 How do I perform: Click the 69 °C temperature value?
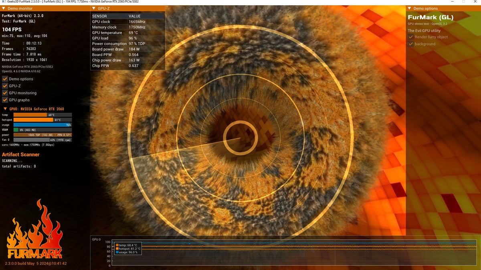pos(133,33)
